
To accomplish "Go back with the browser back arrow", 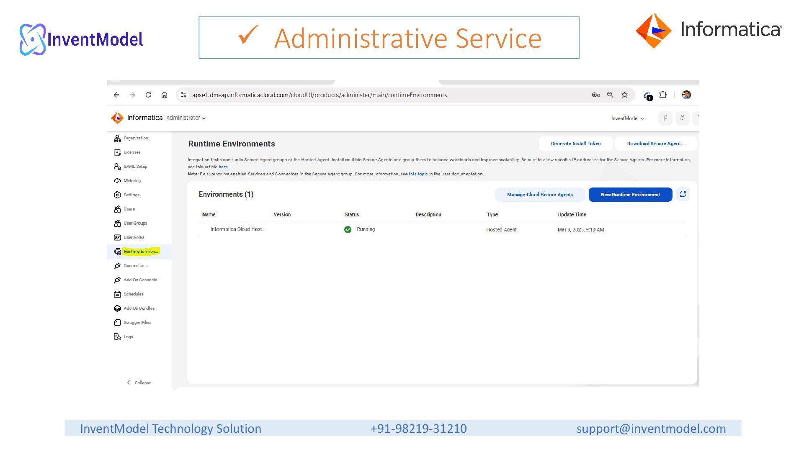I will tap(116, 95).
